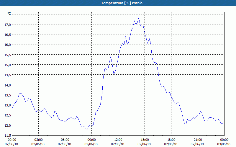
Task: Select the 02/06/18 date under 09:00
Action: point(91,144)
